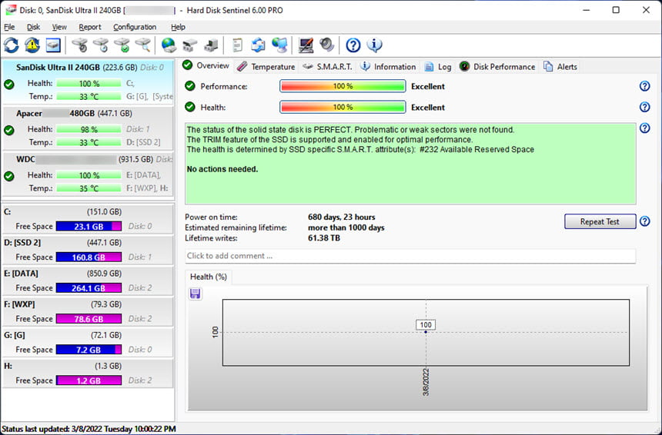Viewport: 662px width, 435px height.
Task: Open the Configuration menu
Action: pos(135,27)
